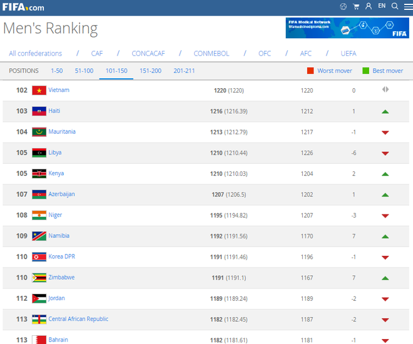413x344 pixels.
Task: Click the Vietnam flag icon
Action: pyautogui.click(x=39, y=90)
